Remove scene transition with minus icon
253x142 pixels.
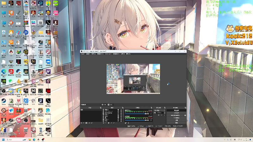click(161, 115)
